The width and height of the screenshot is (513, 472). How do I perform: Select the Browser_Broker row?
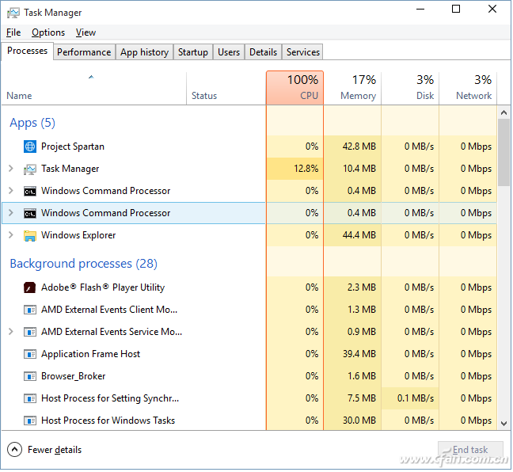click(249, 377)
